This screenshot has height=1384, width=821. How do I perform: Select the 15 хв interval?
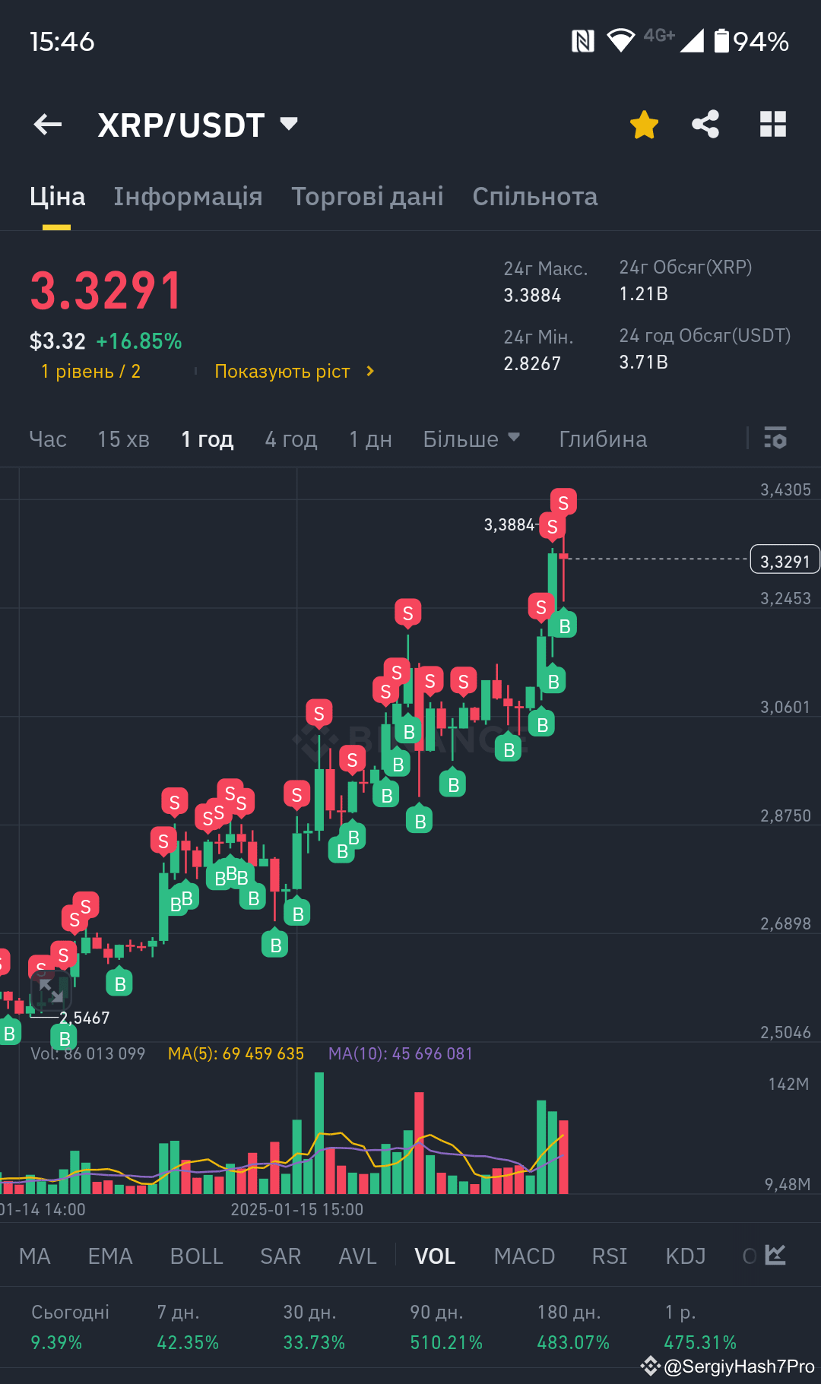(x=123, y=439)
